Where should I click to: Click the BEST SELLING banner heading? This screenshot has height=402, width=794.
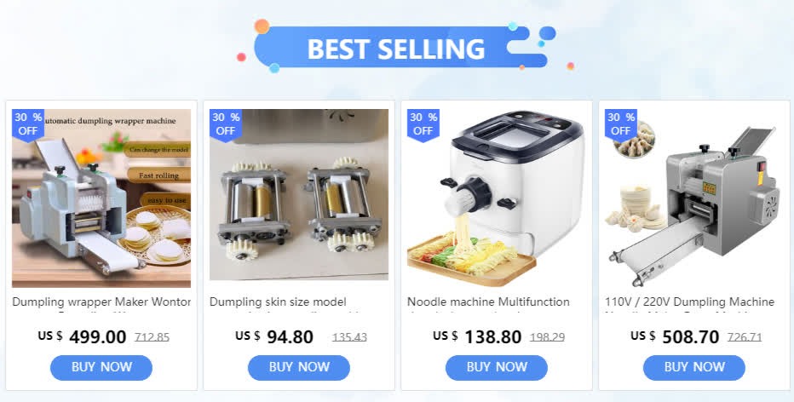point(396,48)
